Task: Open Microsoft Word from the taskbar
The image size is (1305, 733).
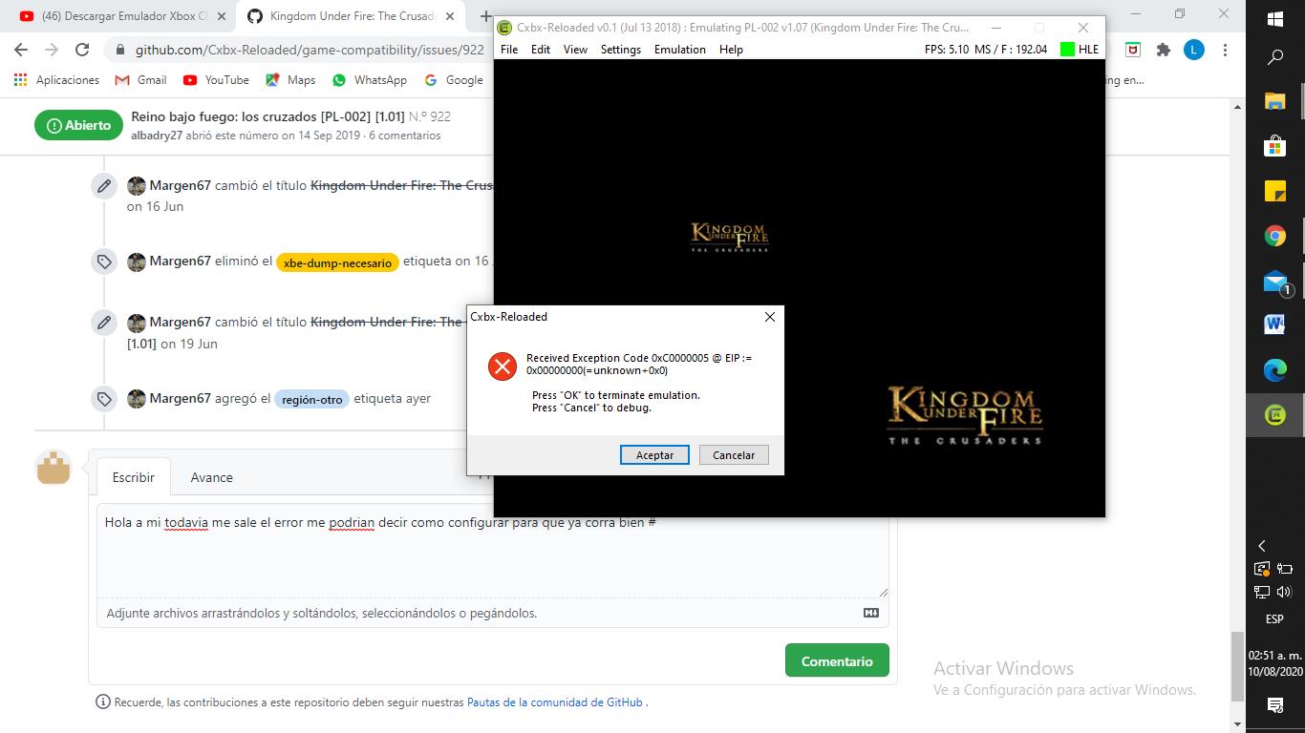Action: (1274, 325)
